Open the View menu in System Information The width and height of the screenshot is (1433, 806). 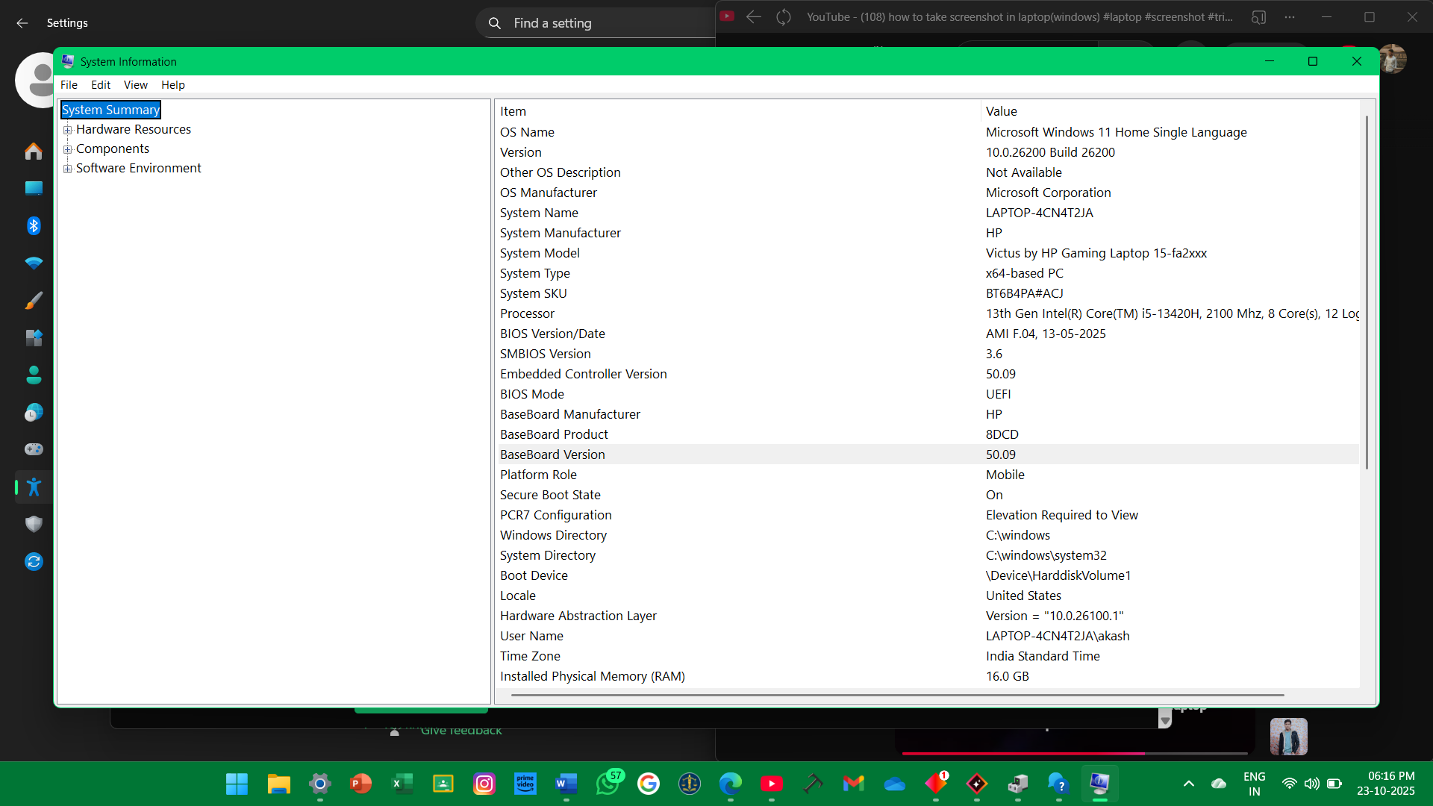tap(135, 84)
